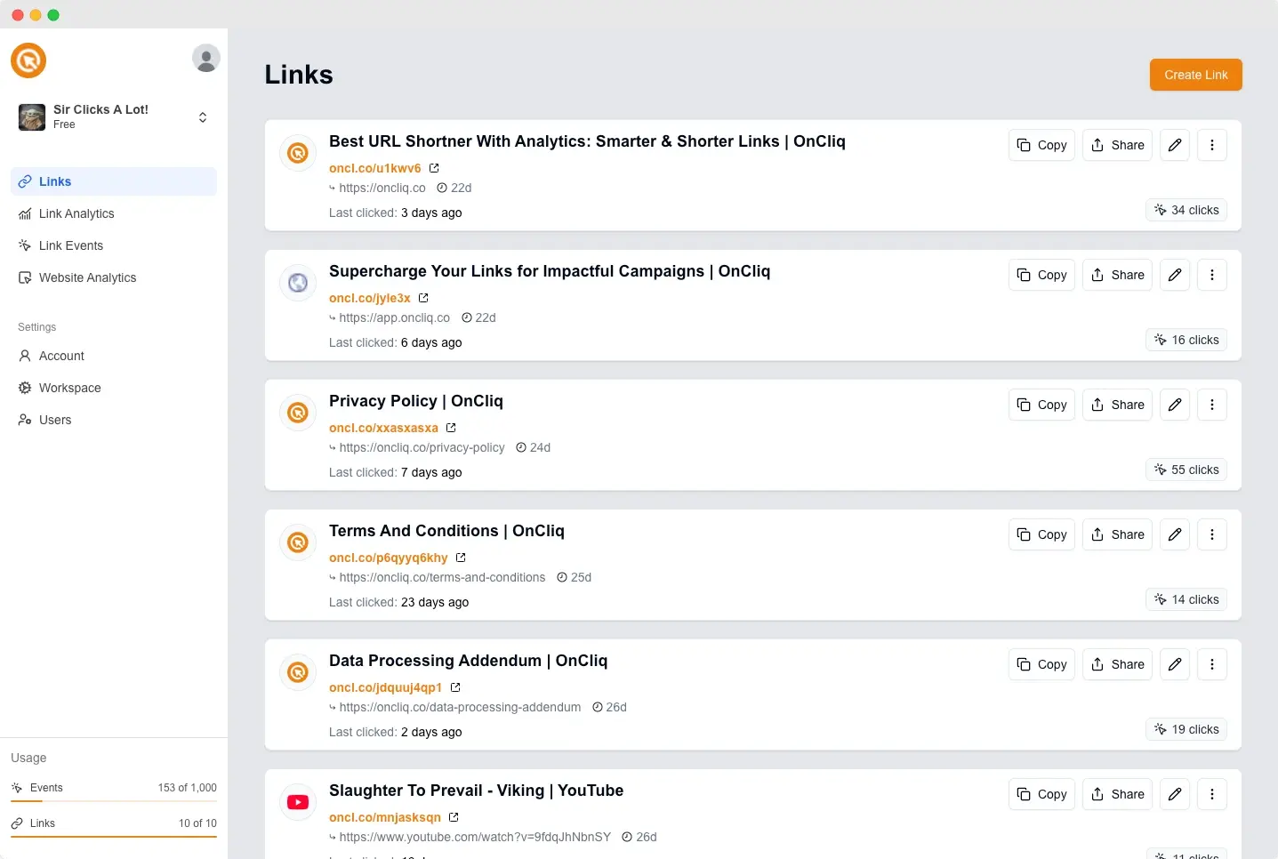Open more options for Data Processing Addendum
The height and width of the screenshot is (859, 1278).
pos(1212,664)
